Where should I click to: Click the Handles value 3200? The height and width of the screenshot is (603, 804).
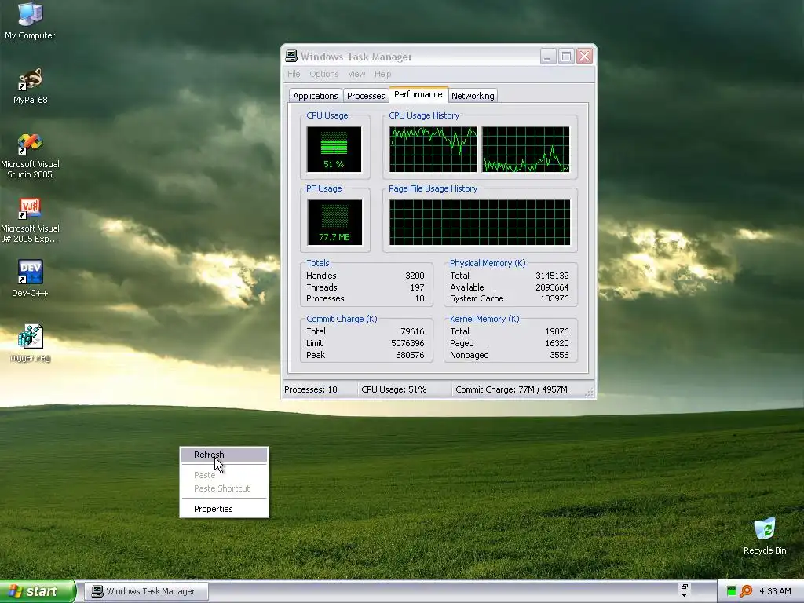click(x=415, y=276)
